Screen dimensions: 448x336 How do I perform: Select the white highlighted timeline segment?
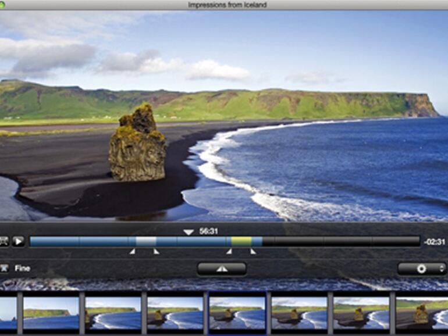click(145, 241)
